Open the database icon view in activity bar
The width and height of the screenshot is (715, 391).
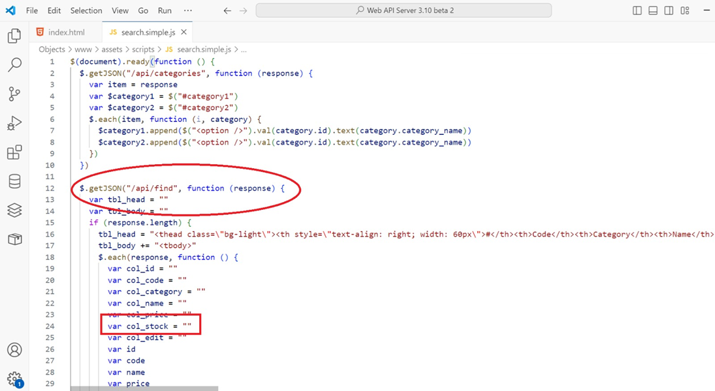(x=14, y=181)
